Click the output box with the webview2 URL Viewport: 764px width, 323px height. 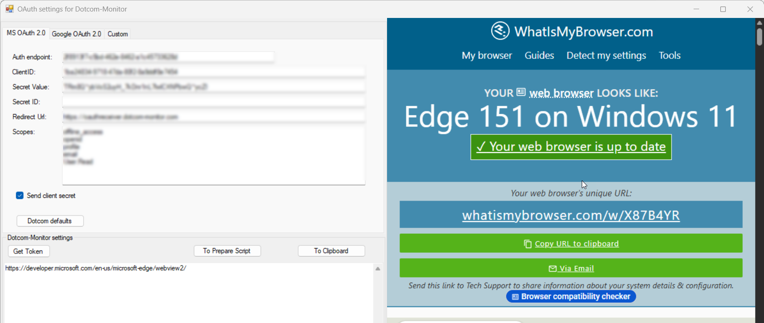(189, 293)
